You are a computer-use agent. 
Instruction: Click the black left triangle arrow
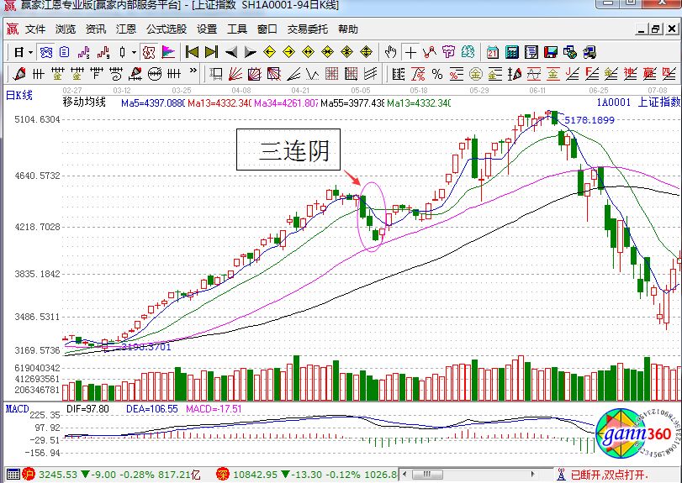click(x=230, y=52)
